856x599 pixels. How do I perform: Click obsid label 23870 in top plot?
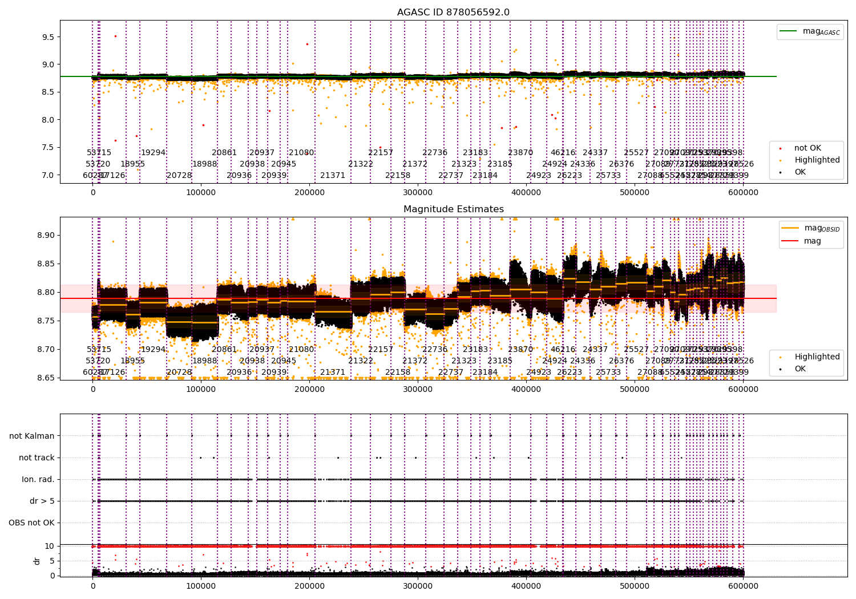pos(520,153)
